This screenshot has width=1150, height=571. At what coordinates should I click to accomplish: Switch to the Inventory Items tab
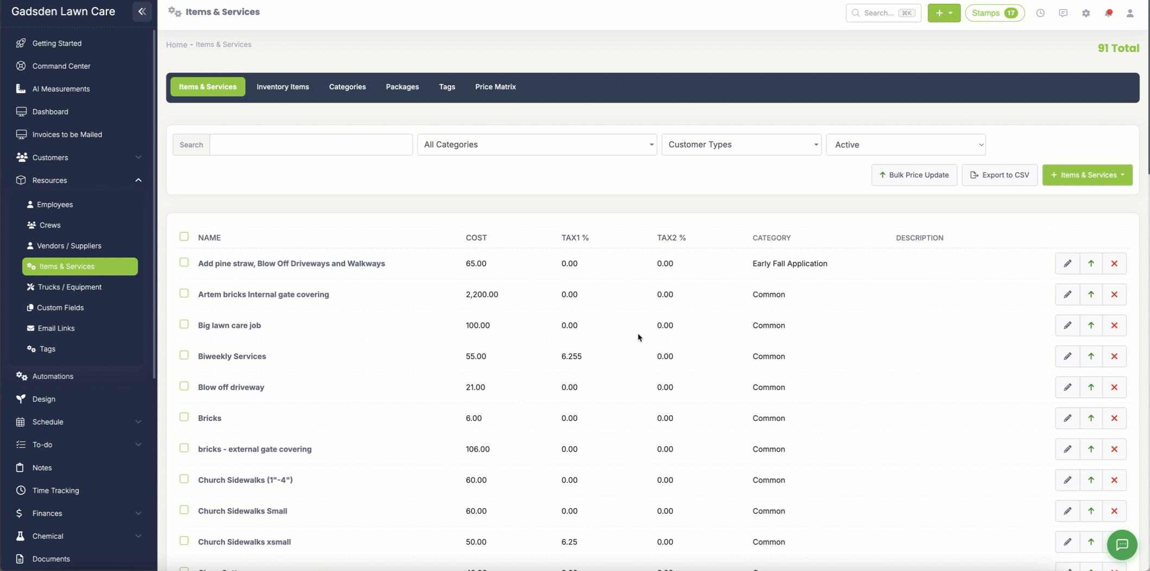pos(283,87)
